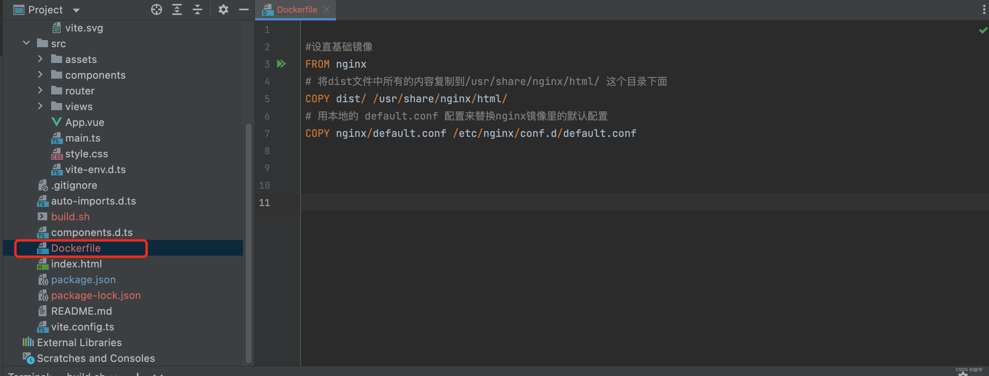The width and height of the screenshot is (989, 376).
Task: Click line number 11 in the gutter
Action: (265, 203)
